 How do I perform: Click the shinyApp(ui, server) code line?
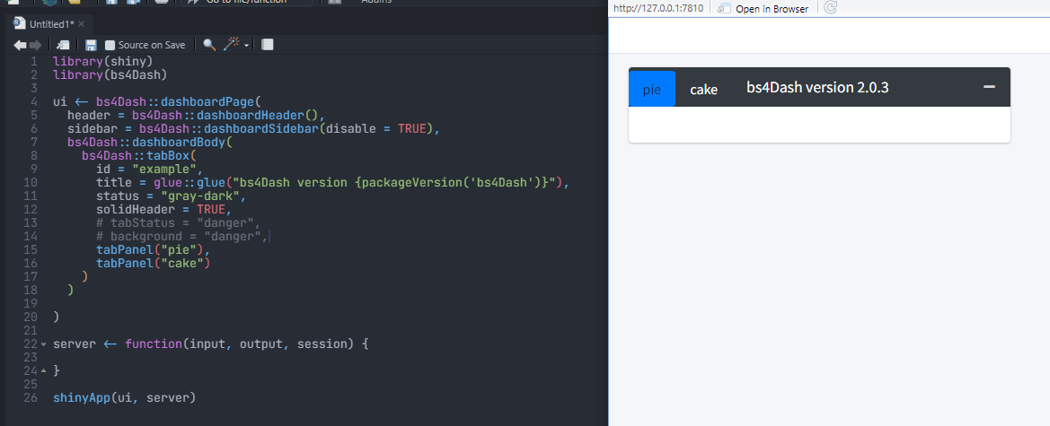click(125, 398)
